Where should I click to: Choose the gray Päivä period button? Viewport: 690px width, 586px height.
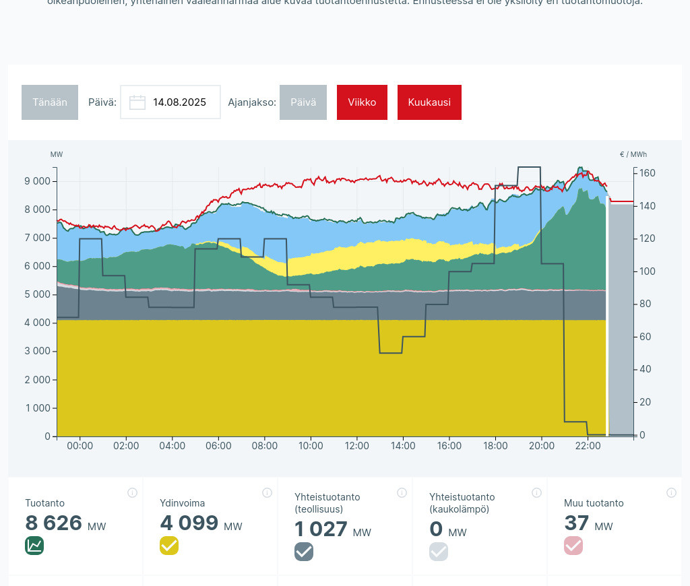click(x=303, y=102)
